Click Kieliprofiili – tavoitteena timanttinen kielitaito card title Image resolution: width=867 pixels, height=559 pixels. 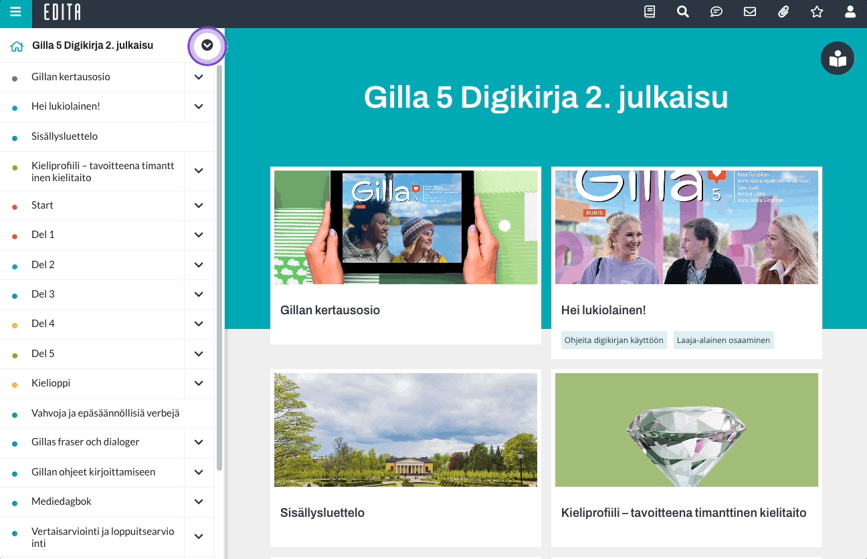click(x=684, y=513)
